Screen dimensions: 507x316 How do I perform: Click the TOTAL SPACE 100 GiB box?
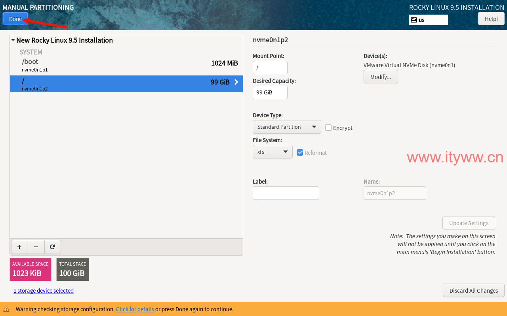point(72,269)
